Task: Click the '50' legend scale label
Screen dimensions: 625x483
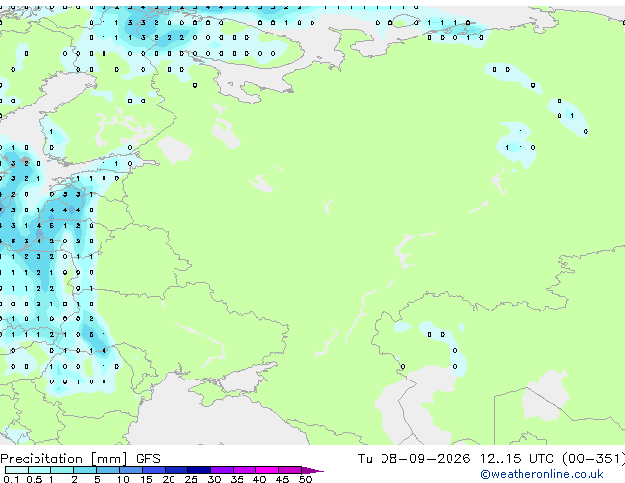Action: pyautogui.click(x=305, y=479)
